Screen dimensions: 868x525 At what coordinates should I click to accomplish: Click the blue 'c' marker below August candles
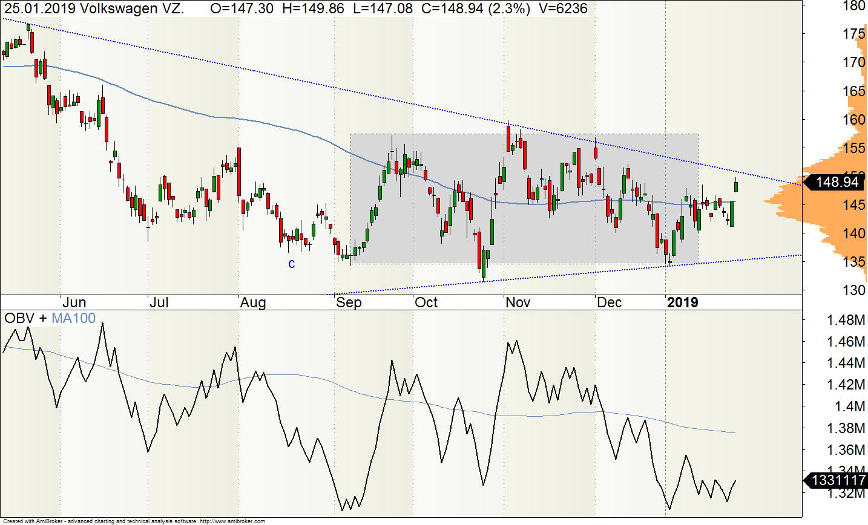coord(292,264)
